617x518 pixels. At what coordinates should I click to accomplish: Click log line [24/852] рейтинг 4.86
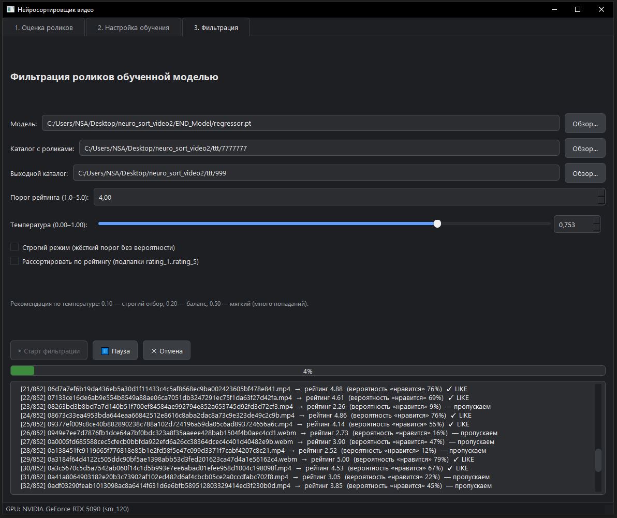pyautogui.click(x=246, y=416)
